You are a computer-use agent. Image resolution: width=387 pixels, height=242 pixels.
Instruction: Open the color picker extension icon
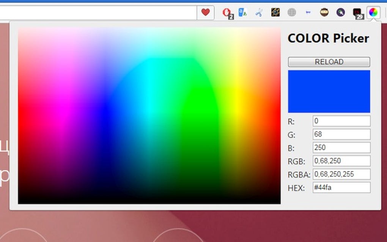coord(373,12)
